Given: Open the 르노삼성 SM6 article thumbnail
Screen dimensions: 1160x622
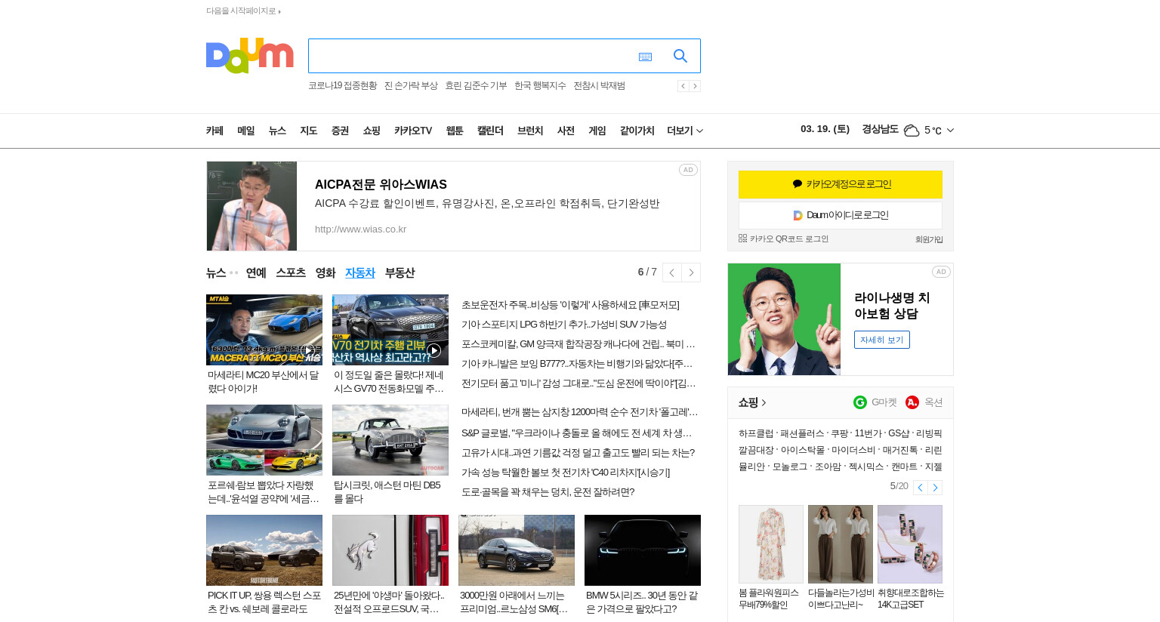Looking at the screenshot, I should 517,550.
